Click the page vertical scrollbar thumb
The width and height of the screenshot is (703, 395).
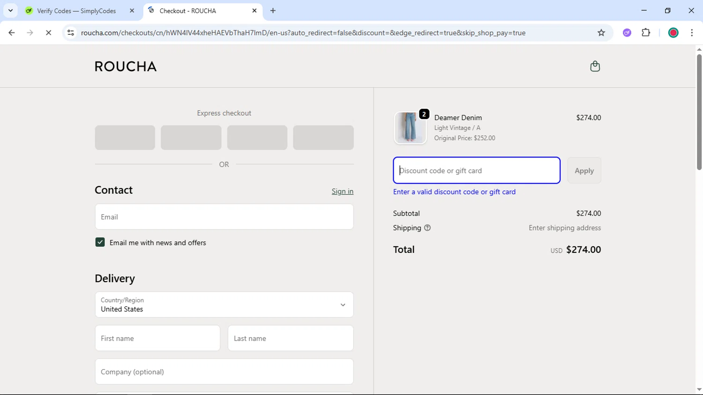click(x=699, y=112)
